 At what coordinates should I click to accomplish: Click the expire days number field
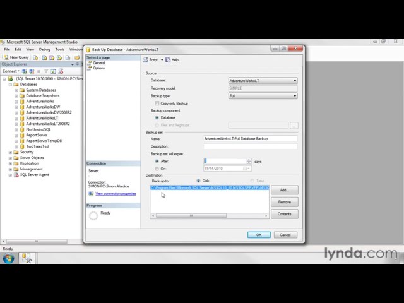tap(225, 162)
